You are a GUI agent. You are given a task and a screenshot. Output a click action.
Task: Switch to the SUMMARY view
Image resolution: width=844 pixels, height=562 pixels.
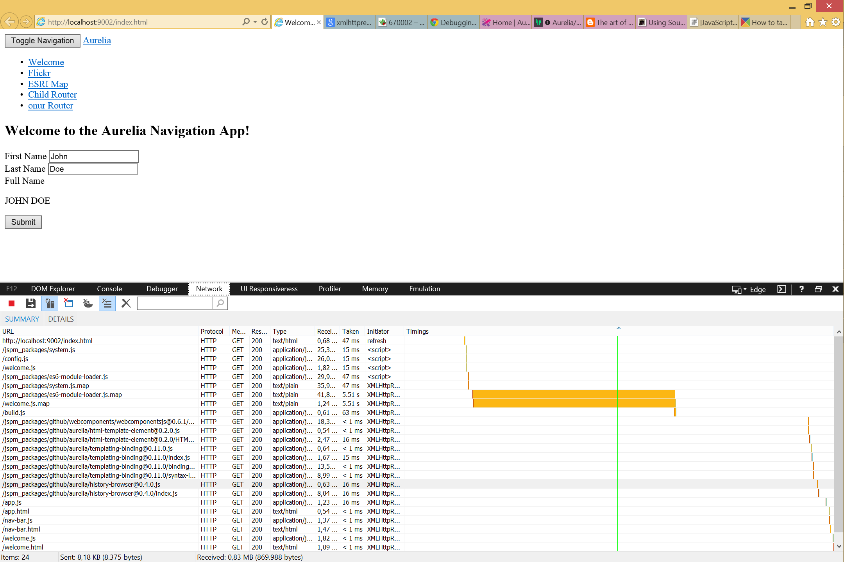22,319
